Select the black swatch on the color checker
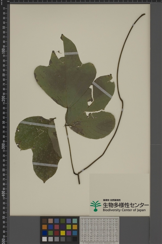 point(75,239)
